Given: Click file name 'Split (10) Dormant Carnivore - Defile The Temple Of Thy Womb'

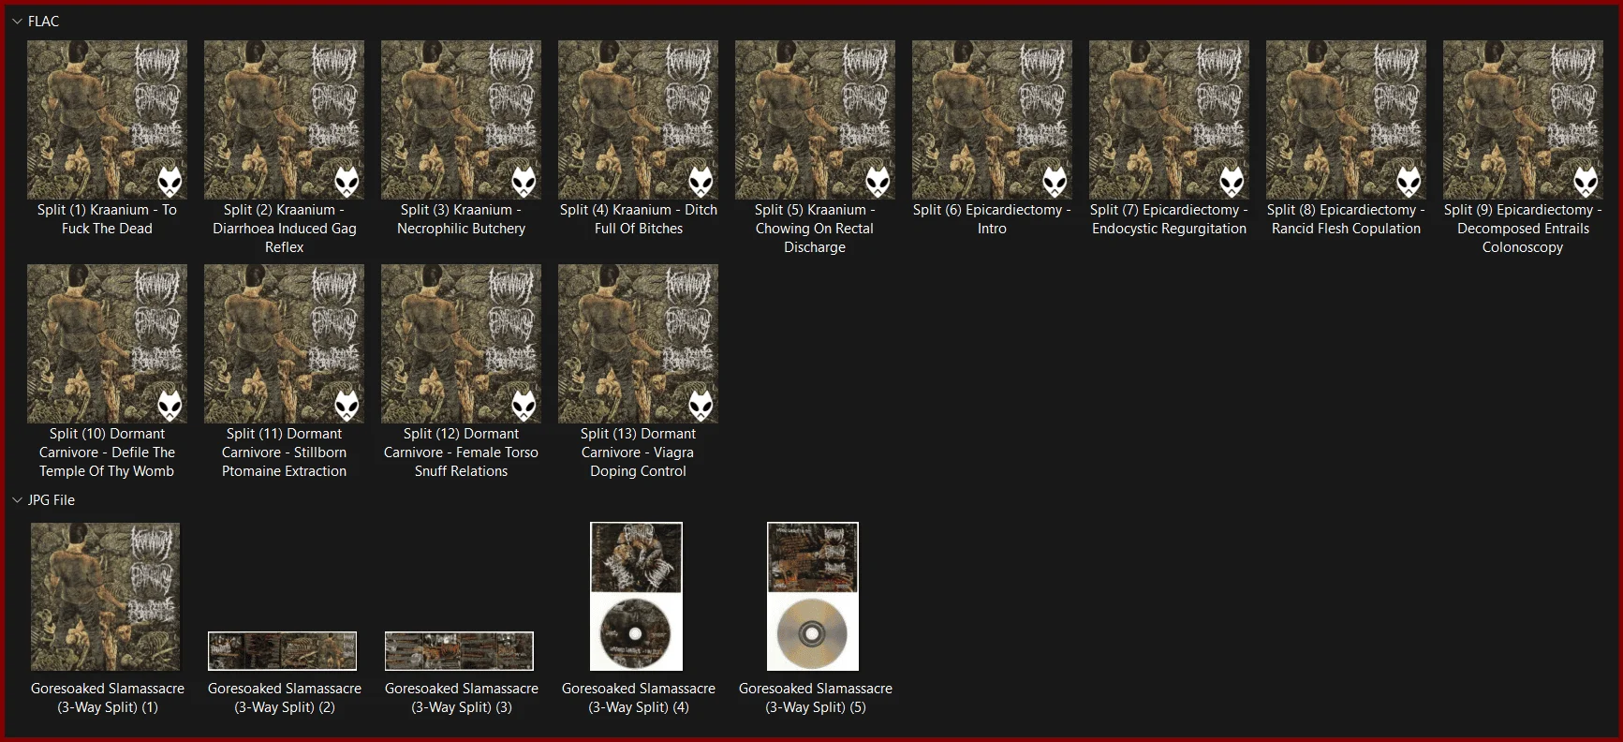Looking at the screenshot, I should [x=107, y=453].
